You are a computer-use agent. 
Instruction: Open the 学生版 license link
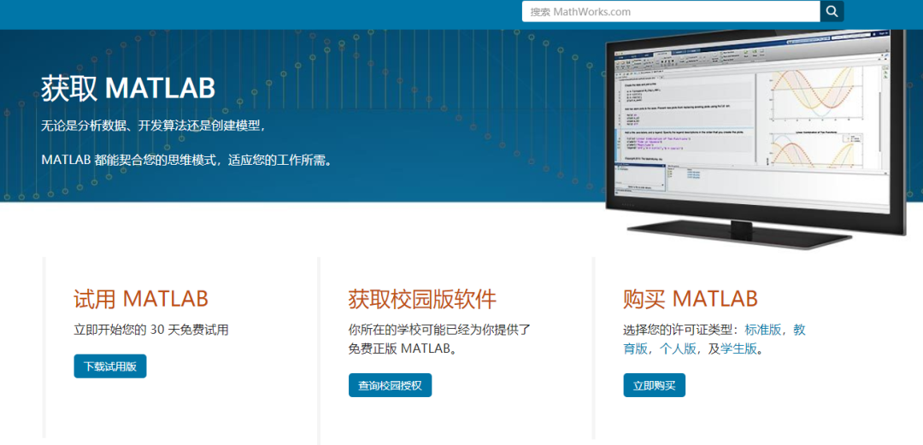point(738,348)
